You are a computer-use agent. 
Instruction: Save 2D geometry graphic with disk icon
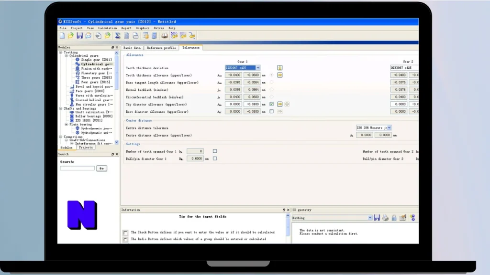coord(377,218)
